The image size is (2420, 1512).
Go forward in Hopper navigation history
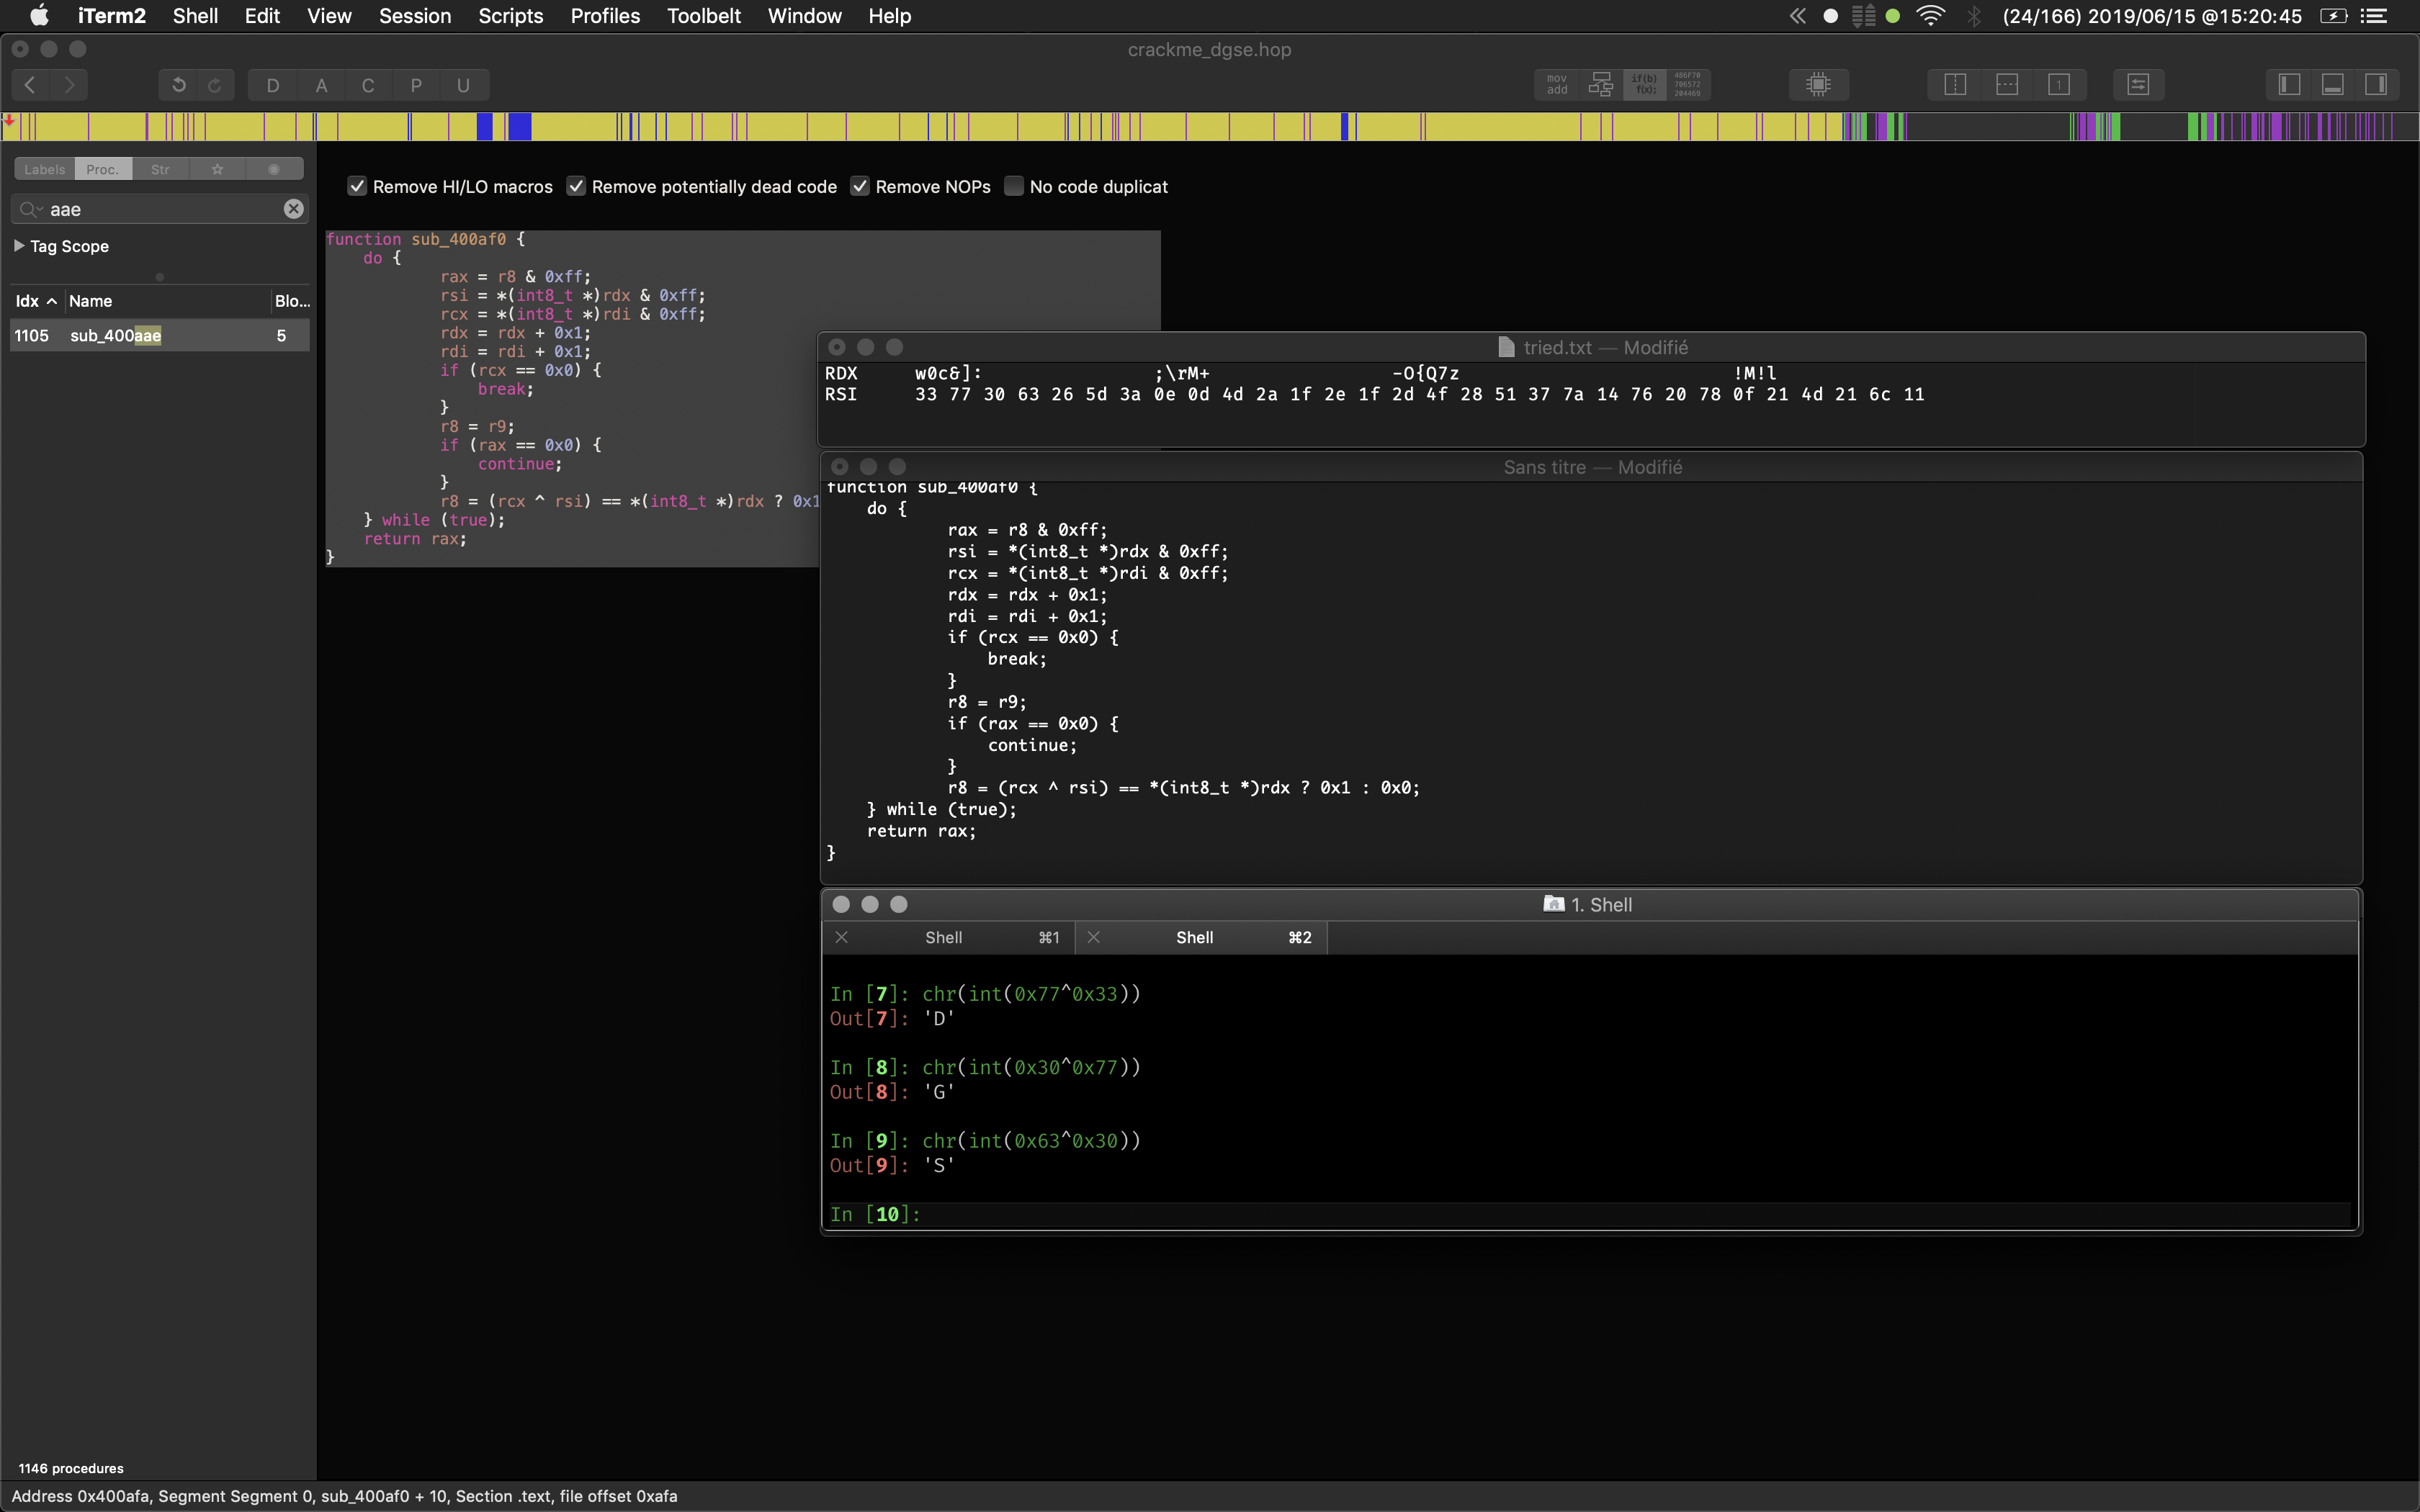click(x=69, y=85)
